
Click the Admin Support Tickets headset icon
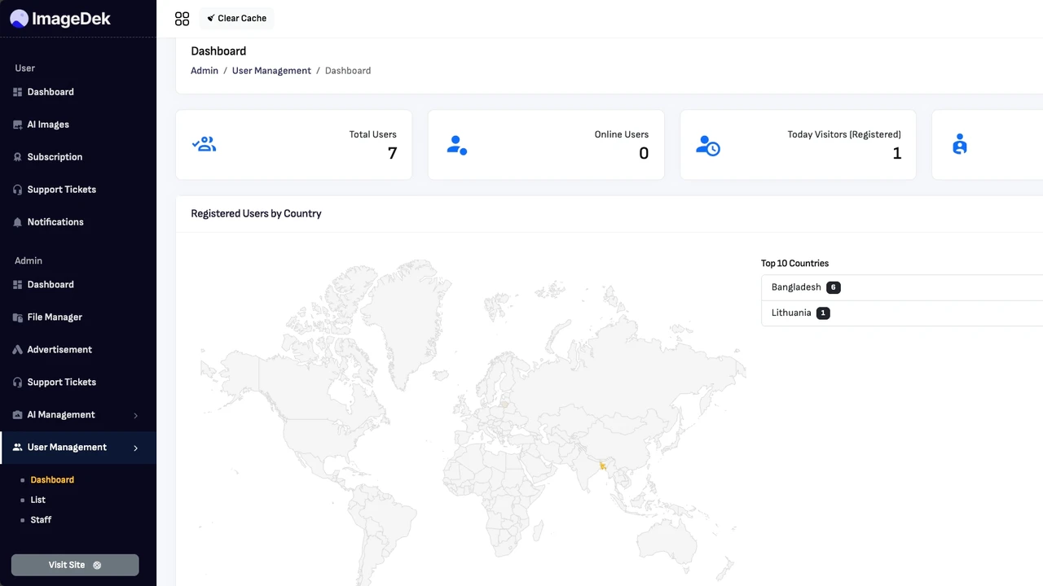pyautogui.click(x=18, y=383)
